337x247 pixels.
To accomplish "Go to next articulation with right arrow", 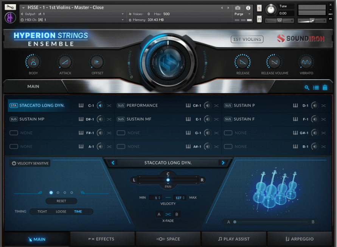I will pyautogui.click(x=223, y=163).
